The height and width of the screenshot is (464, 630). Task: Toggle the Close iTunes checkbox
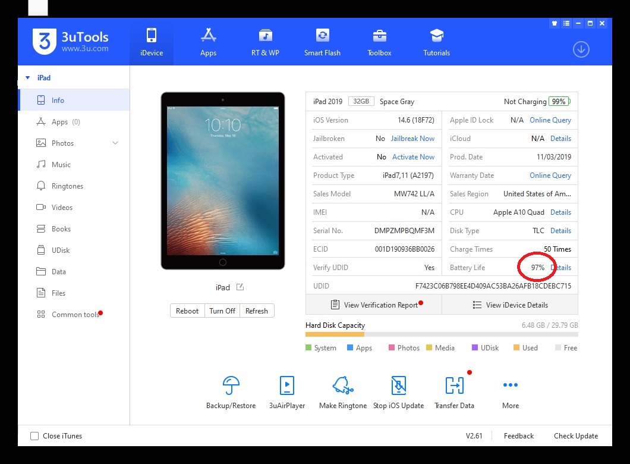34,436
